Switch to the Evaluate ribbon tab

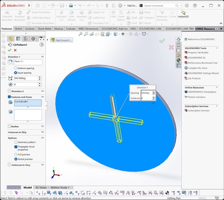pyautogui.click(x=71, y=29)
